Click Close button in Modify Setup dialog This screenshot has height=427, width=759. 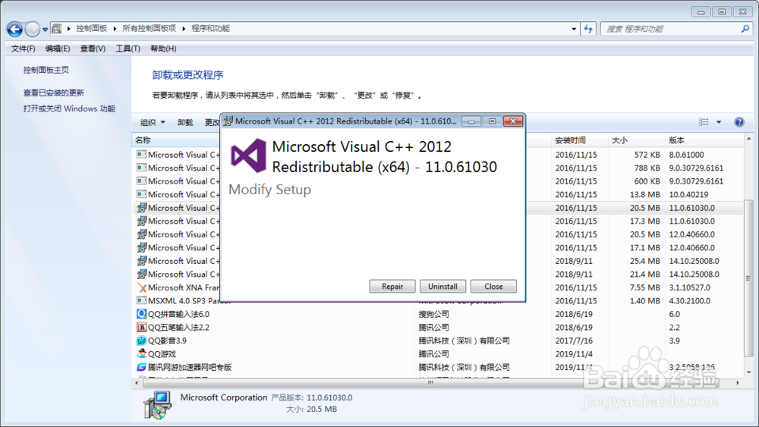point(493,286)
